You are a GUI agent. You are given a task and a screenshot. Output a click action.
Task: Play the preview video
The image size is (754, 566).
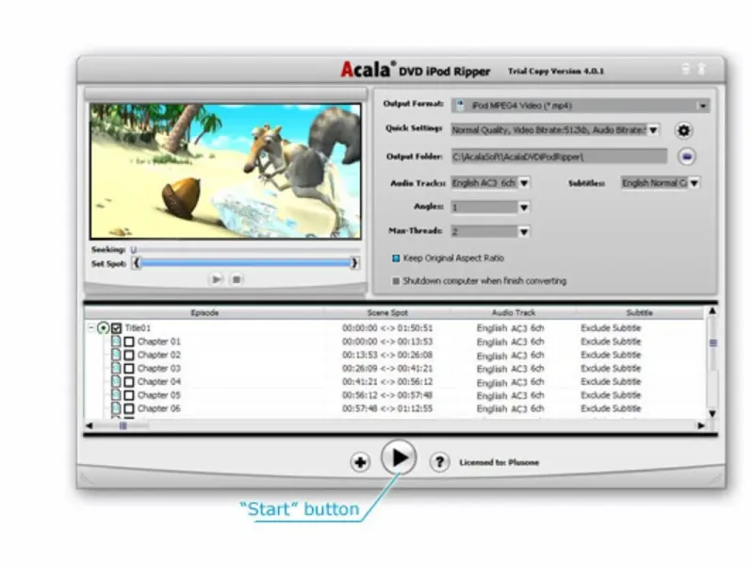pyautogui.click(x=216, y=279)
